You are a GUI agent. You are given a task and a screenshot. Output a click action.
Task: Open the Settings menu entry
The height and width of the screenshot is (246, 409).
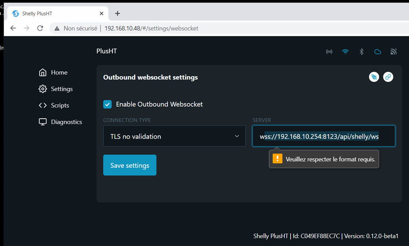click(x=62, y=89)
